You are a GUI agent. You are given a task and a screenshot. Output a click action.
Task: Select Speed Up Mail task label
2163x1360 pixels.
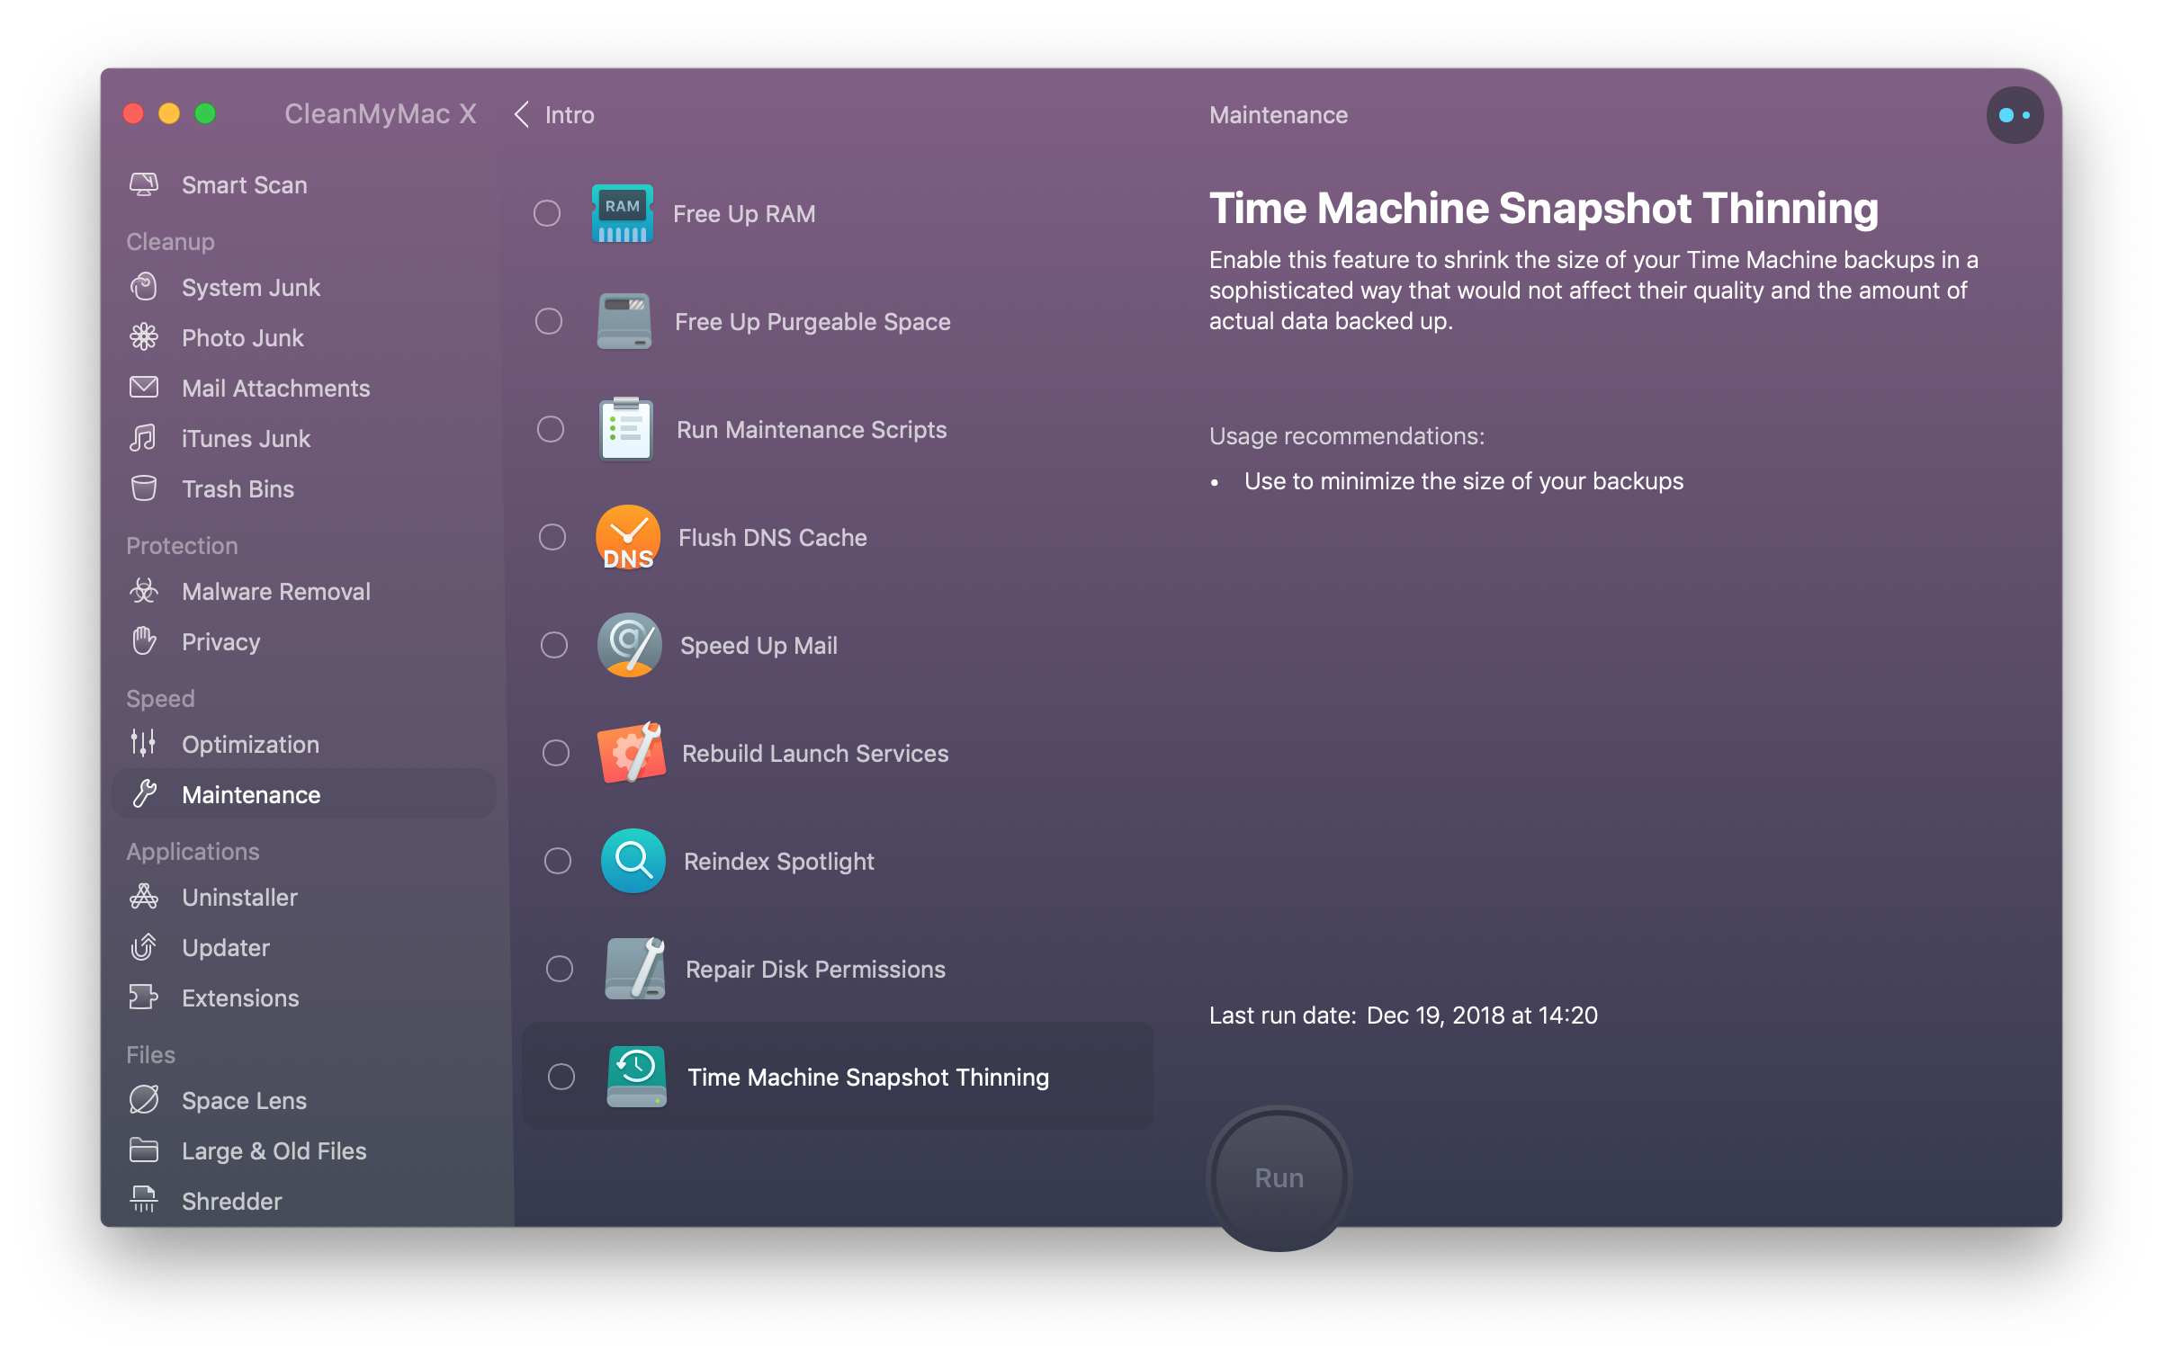pyautogui.click(x=759, y=646)
